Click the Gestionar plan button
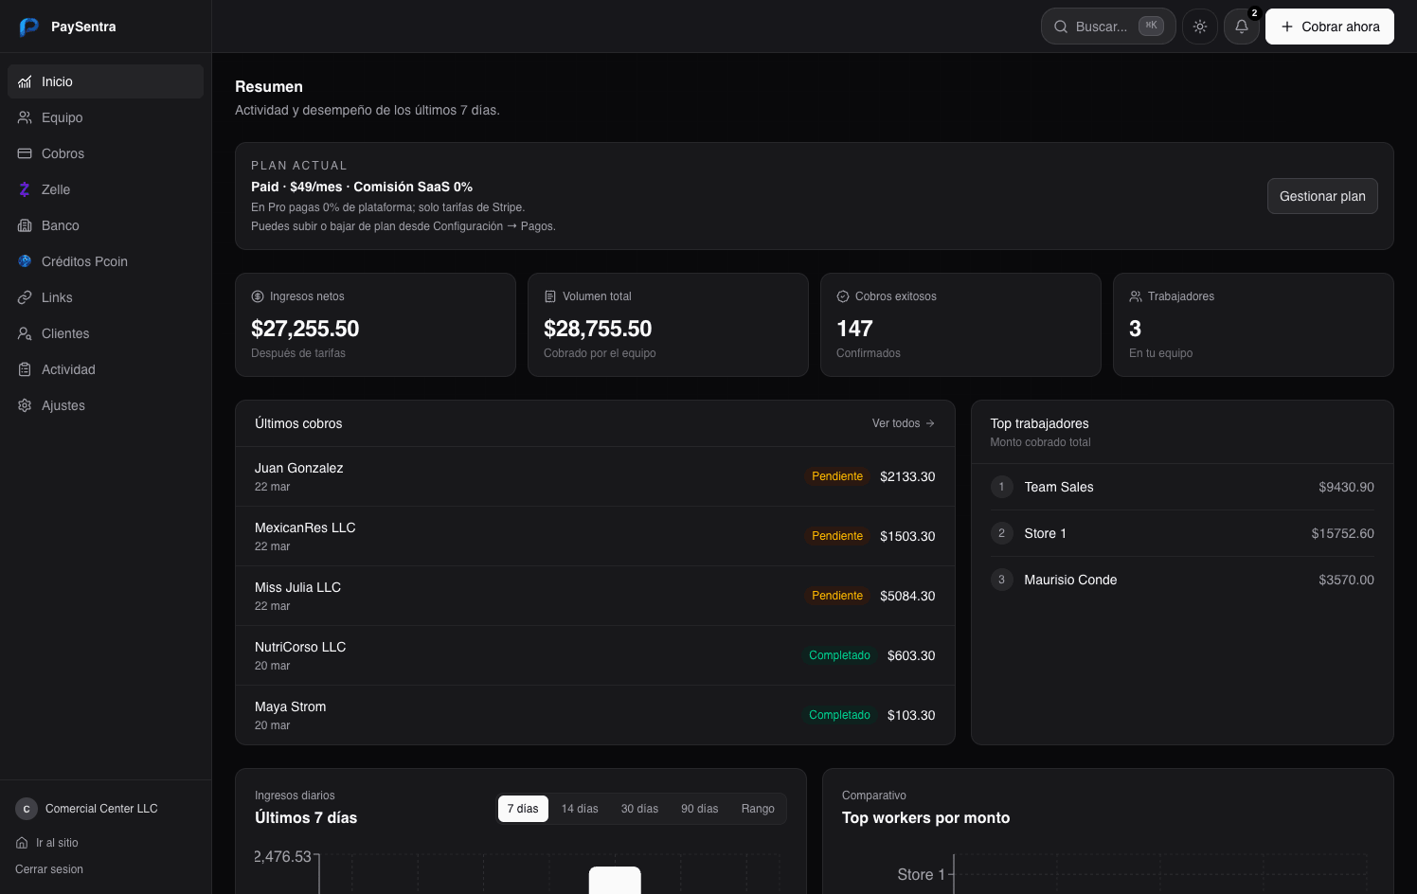Screen dimensions: 1417x894 1321,196
